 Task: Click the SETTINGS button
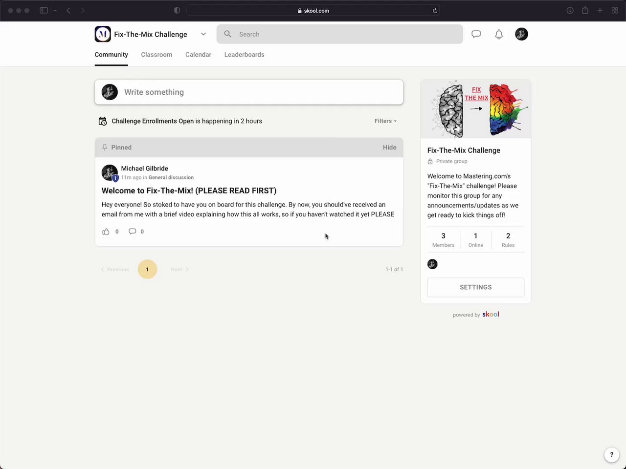tap(476, 287)
